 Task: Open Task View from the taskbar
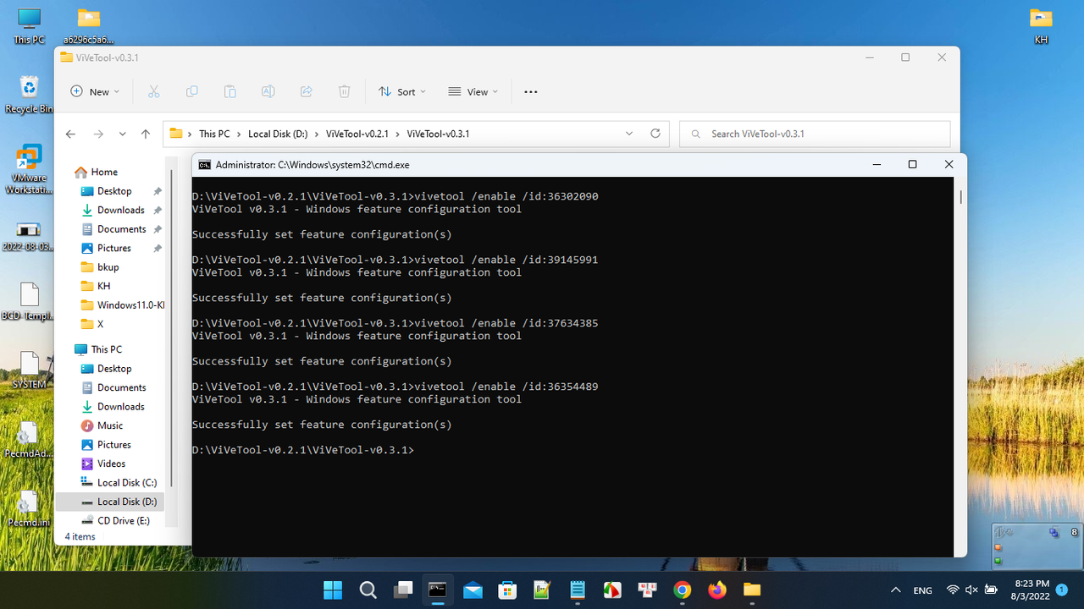click(x=403, y=590)
